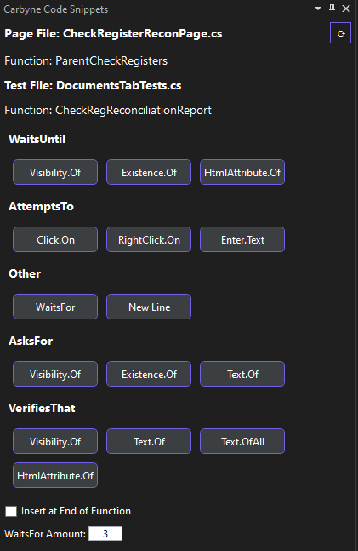
Task: Click the VerifiesThat section heading
Action: click(x=42, y=408)
